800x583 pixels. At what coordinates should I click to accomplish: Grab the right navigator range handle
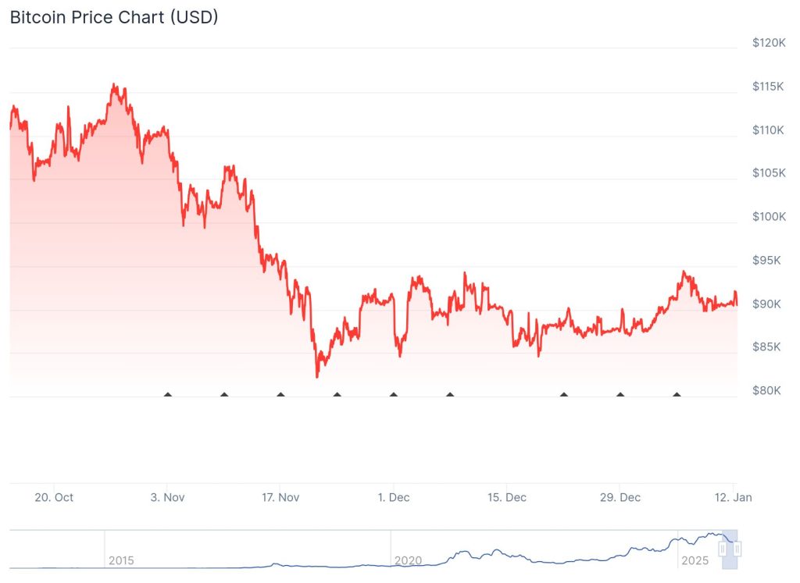pos(737,549)
